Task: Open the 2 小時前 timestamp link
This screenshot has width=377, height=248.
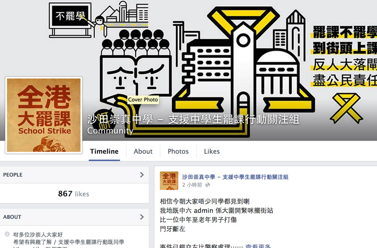Action: (x=192, y=185)
